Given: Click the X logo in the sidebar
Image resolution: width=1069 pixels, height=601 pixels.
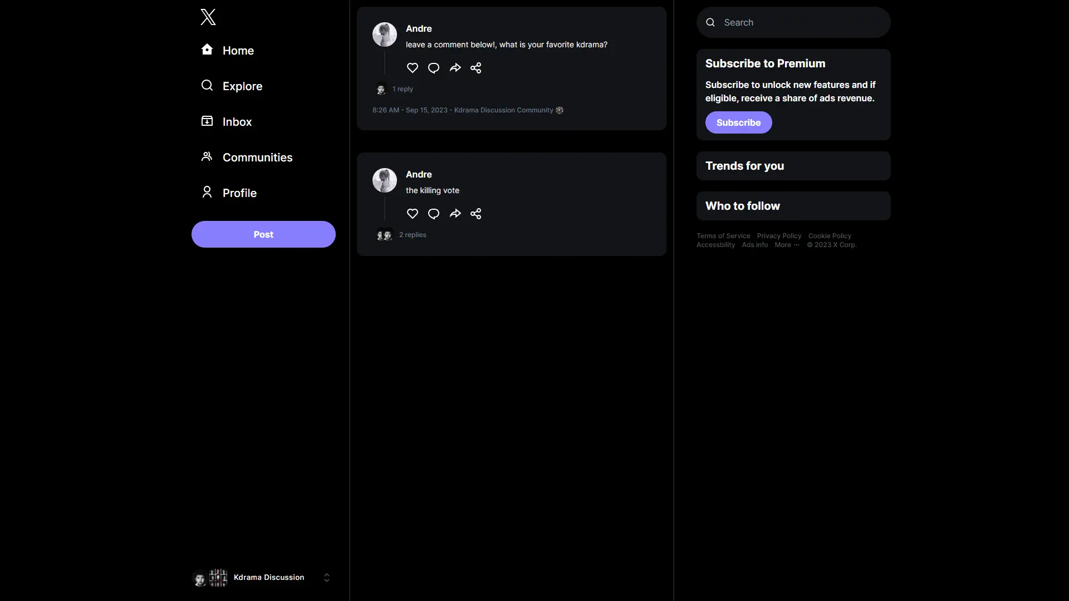Looking at the screenshot, I should click(x=208, y=17).
